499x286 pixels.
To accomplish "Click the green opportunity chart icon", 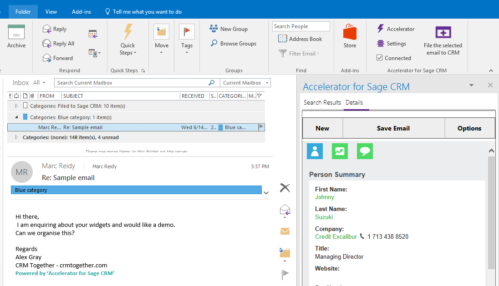I will pos(340,151).
